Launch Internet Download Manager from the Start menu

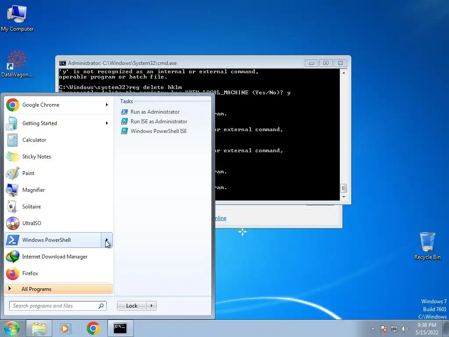coord(59,256)
